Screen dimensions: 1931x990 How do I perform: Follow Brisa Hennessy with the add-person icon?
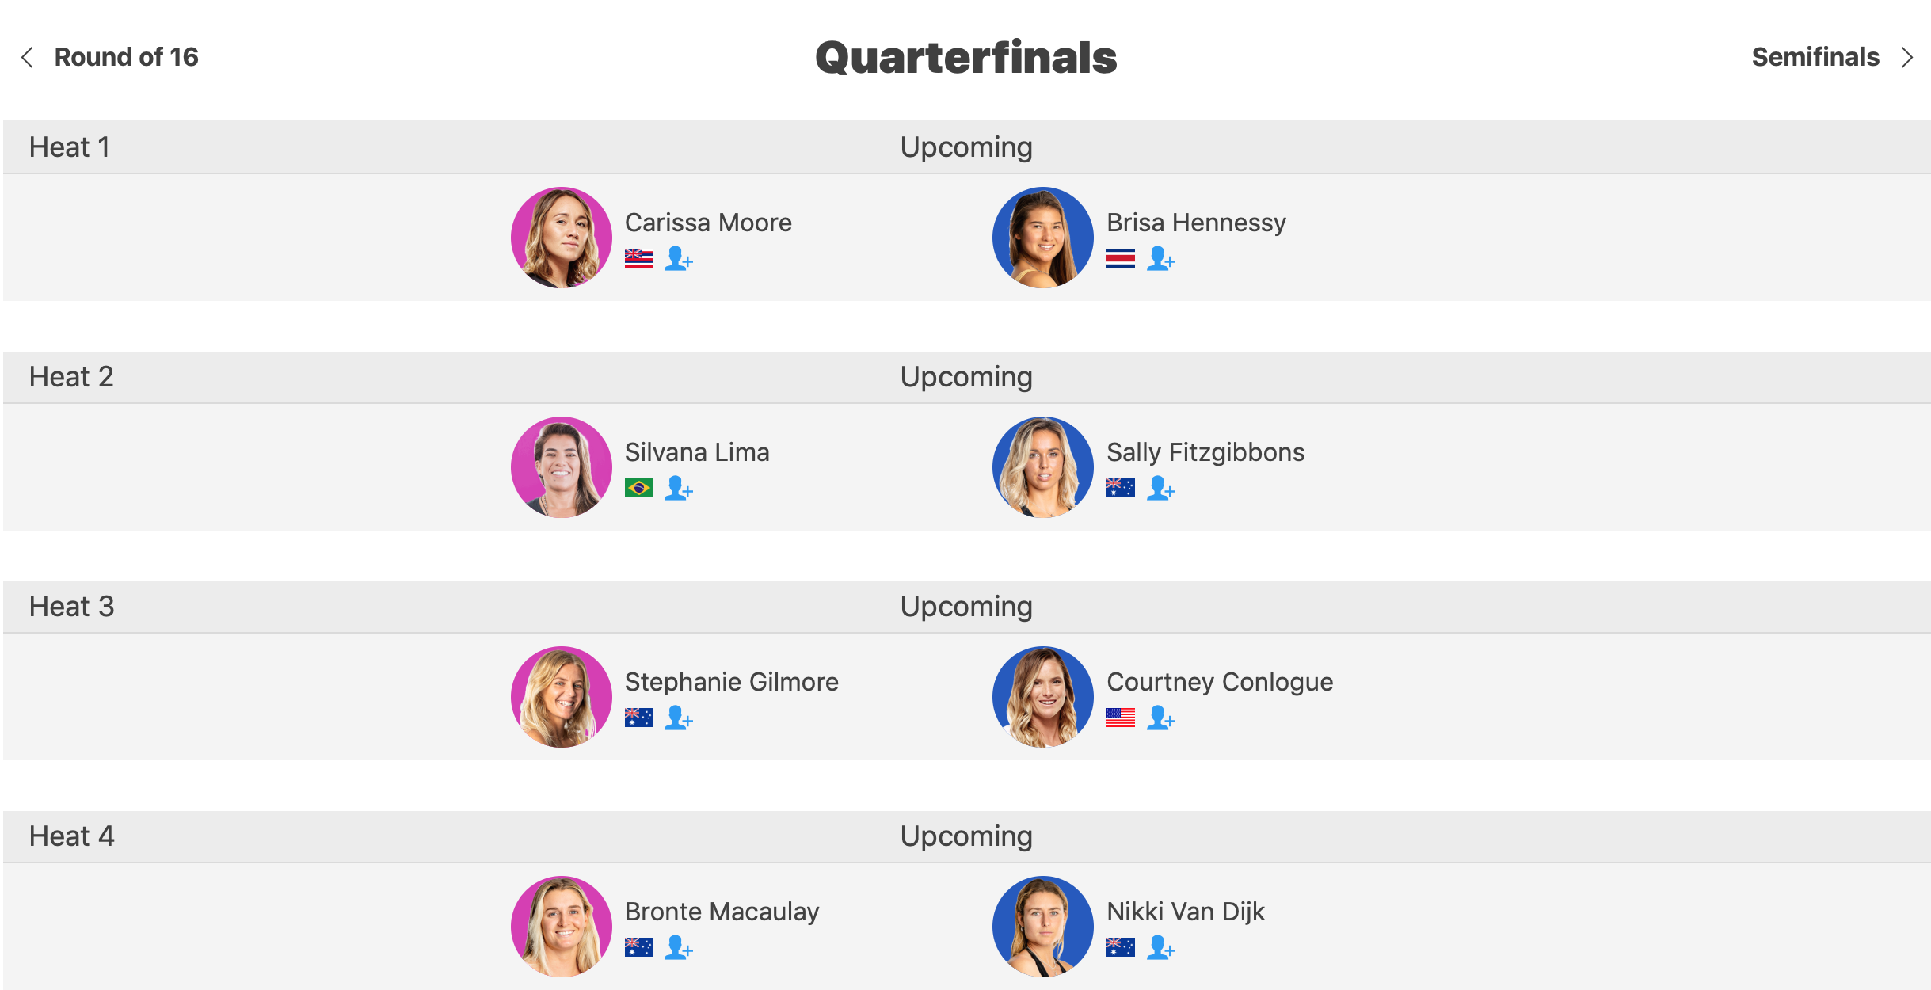point(1161,258)
